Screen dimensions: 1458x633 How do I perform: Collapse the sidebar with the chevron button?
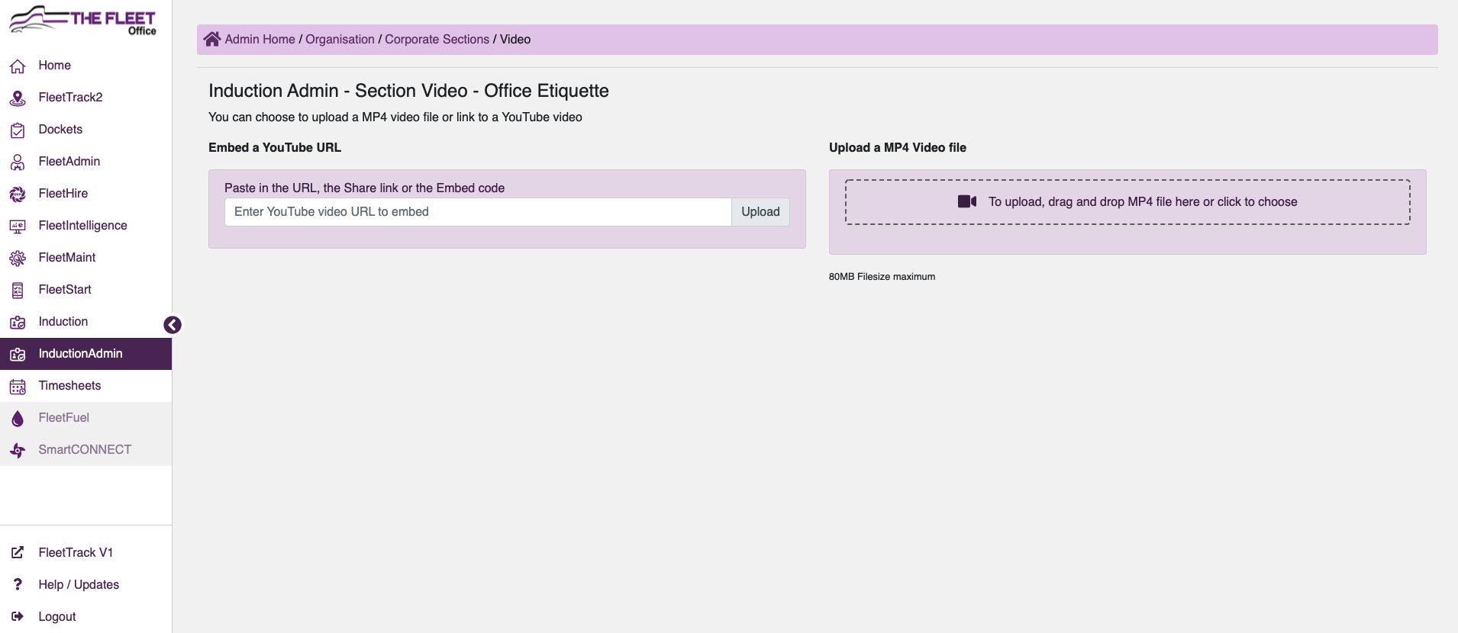click(x=173, y=325)
